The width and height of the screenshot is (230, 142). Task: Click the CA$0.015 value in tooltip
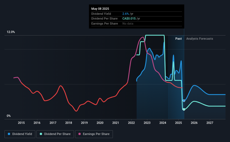point(129,19)
